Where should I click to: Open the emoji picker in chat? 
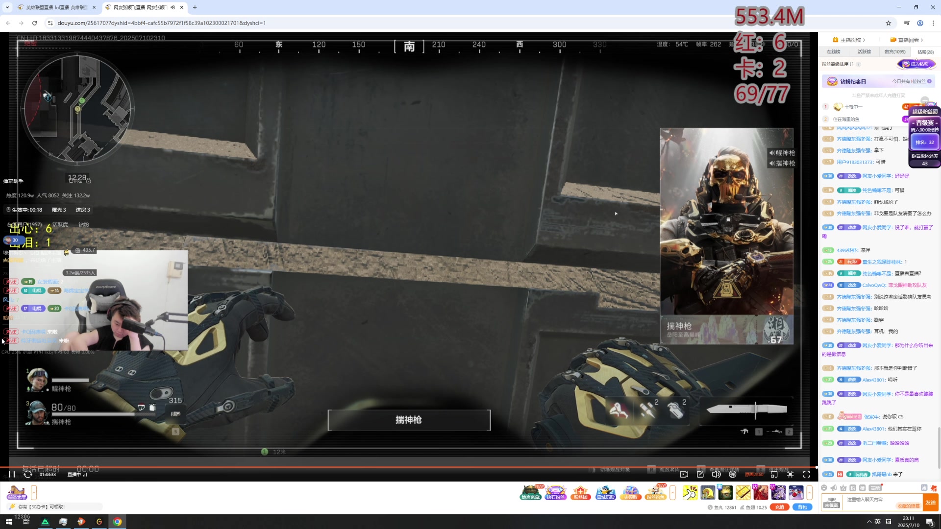(824, 488)
